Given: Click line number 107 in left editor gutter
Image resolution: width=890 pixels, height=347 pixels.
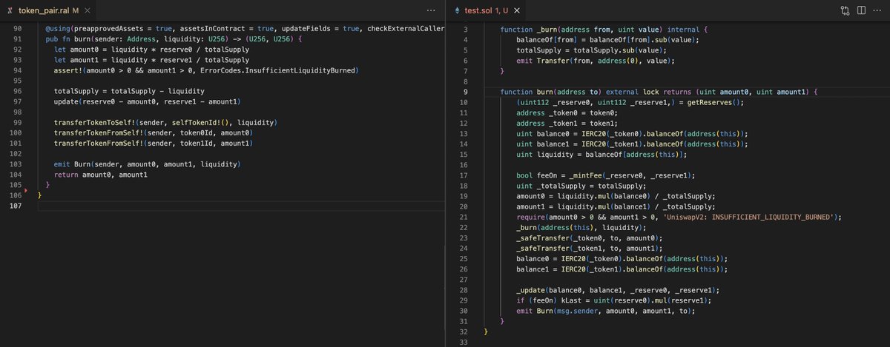Looking at the screenshot, I should click(17, 205).
